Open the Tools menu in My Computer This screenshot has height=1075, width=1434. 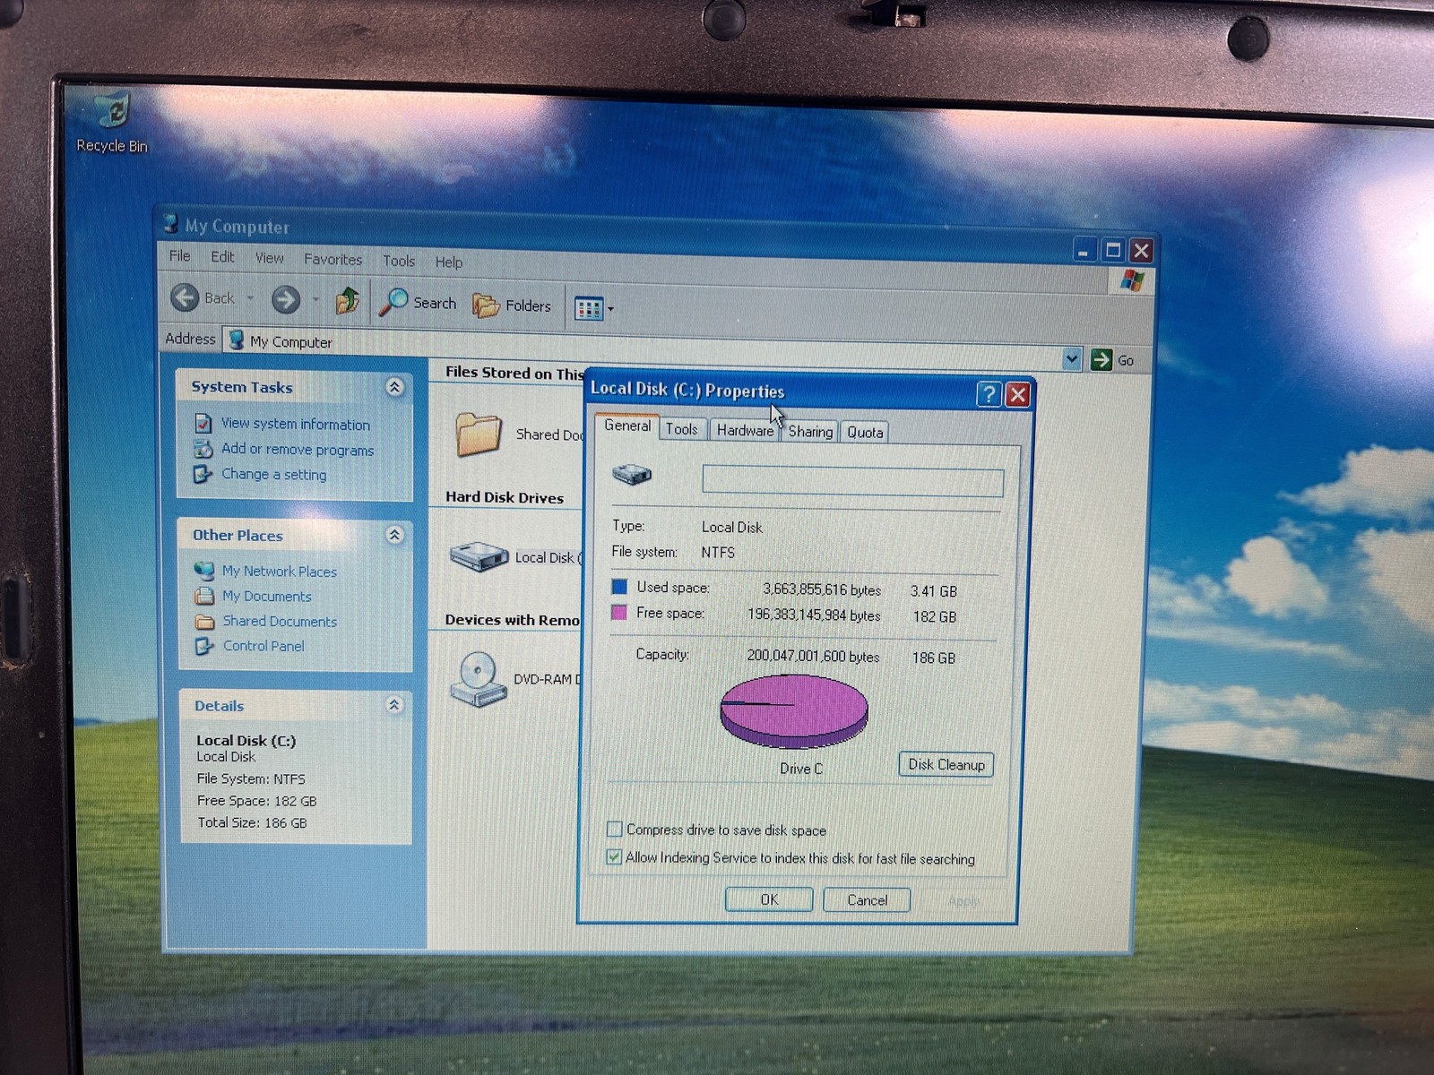coord(399,261)
